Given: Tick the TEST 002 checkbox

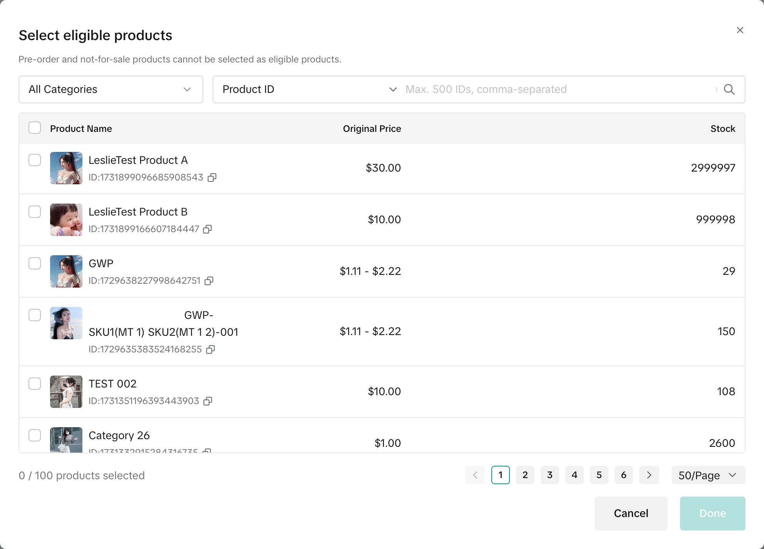Looking at the screenshot, I should pos(35,384).
